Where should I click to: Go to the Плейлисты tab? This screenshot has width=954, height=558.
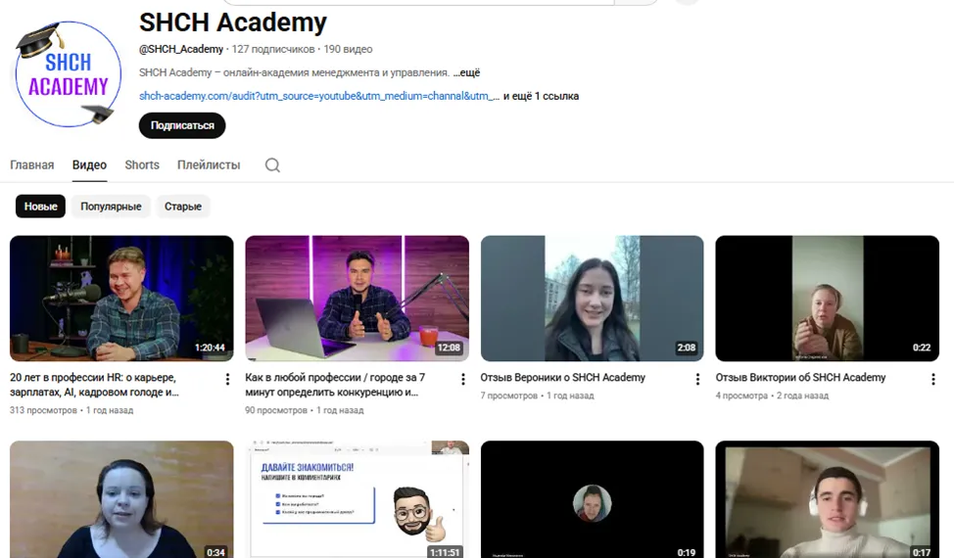[209, 164]
